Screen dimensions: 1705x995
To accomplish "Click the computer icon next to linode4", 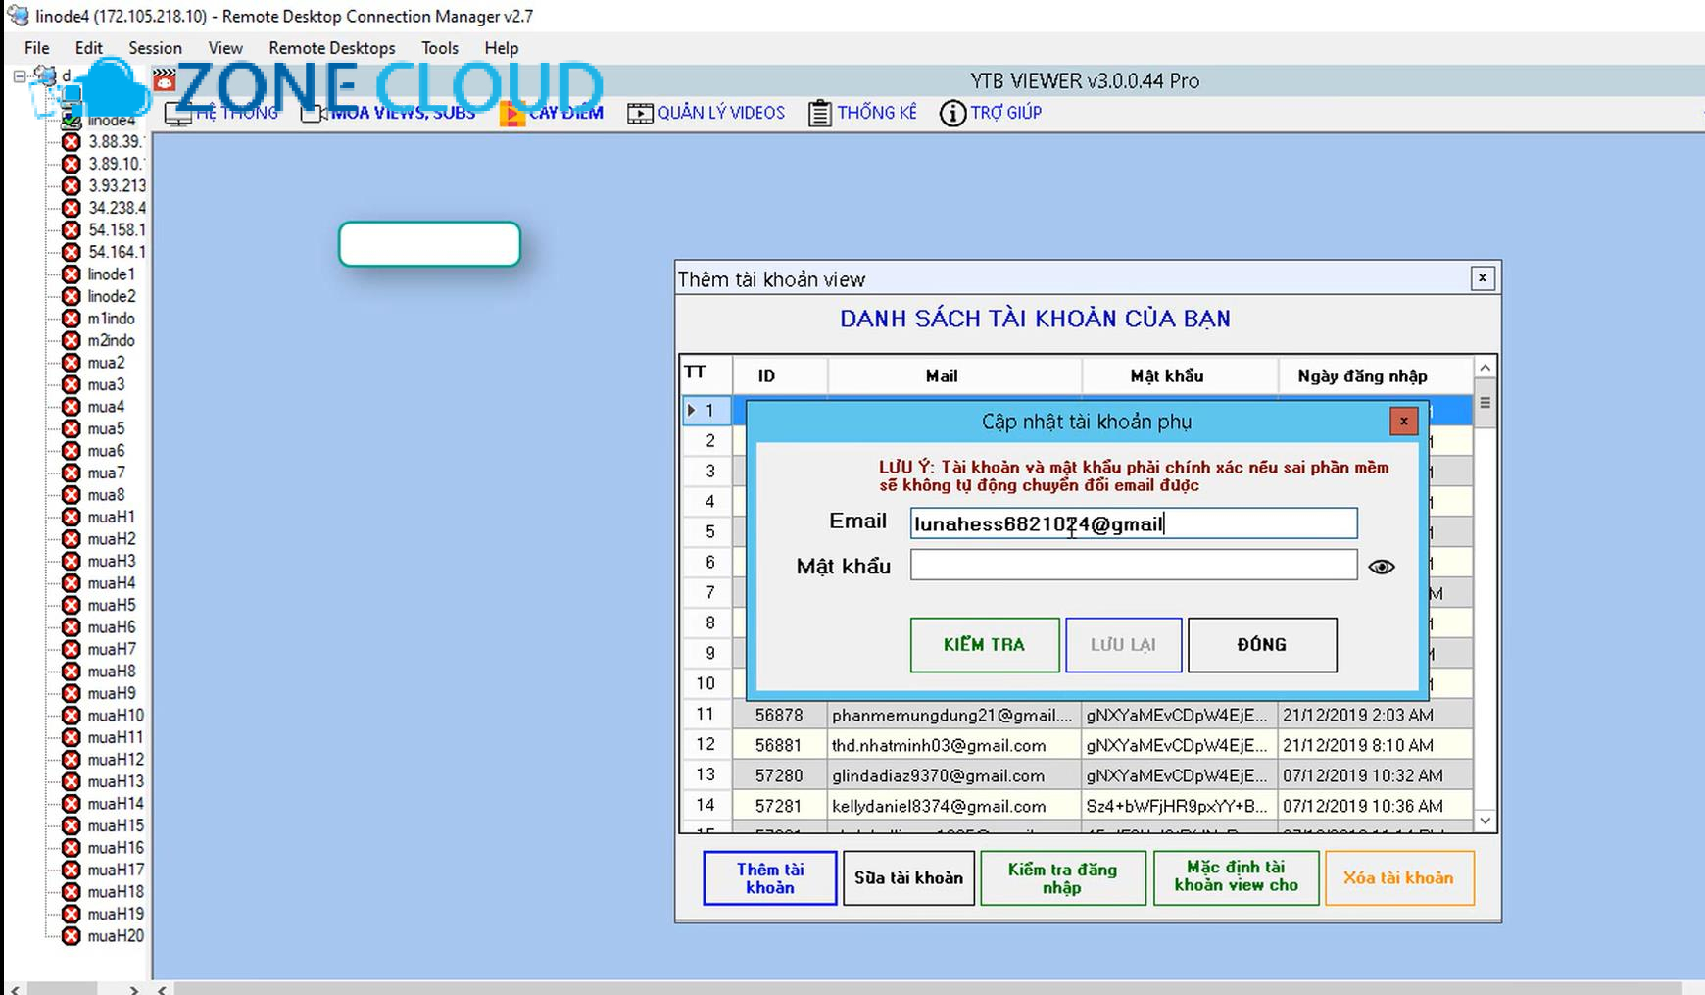I will pyautogui.click(x=72, y=120).
